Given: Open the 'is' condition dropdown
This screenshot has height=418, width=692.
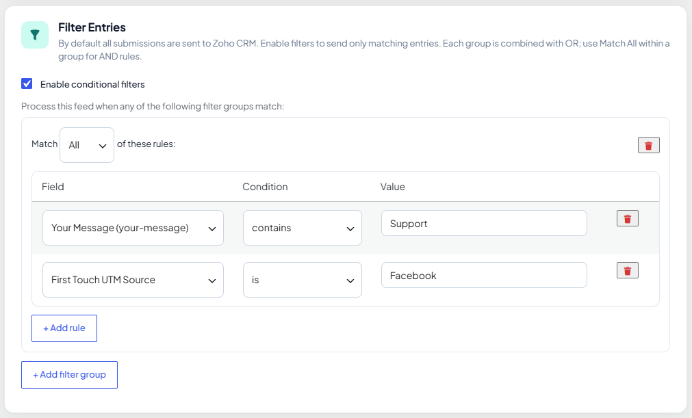Looking at the screenshot, I should coord(303,280).
